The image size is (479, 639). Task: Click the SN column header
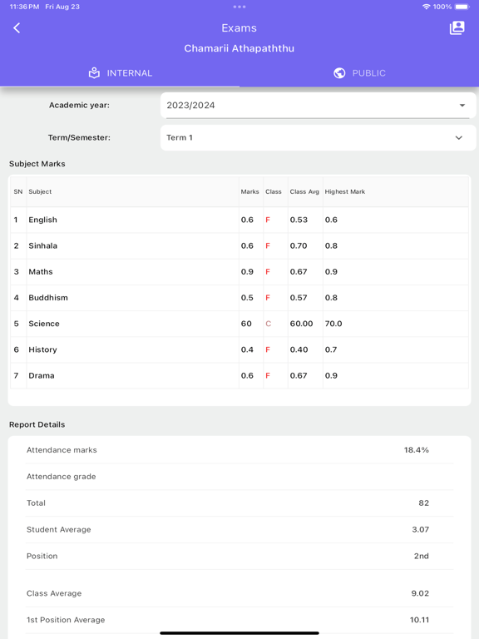point(18,191)
